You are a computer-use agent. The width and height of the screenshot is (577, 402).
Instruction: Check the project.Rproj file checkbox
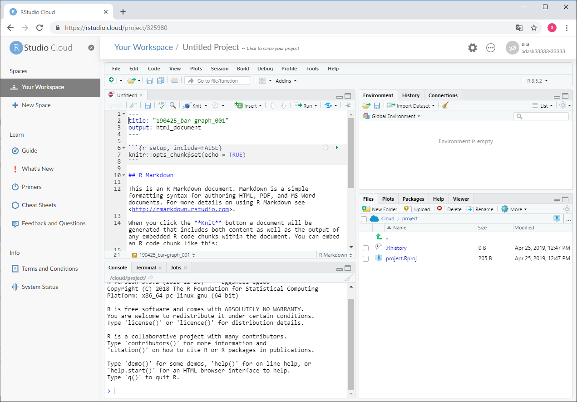tap(365, 258)
